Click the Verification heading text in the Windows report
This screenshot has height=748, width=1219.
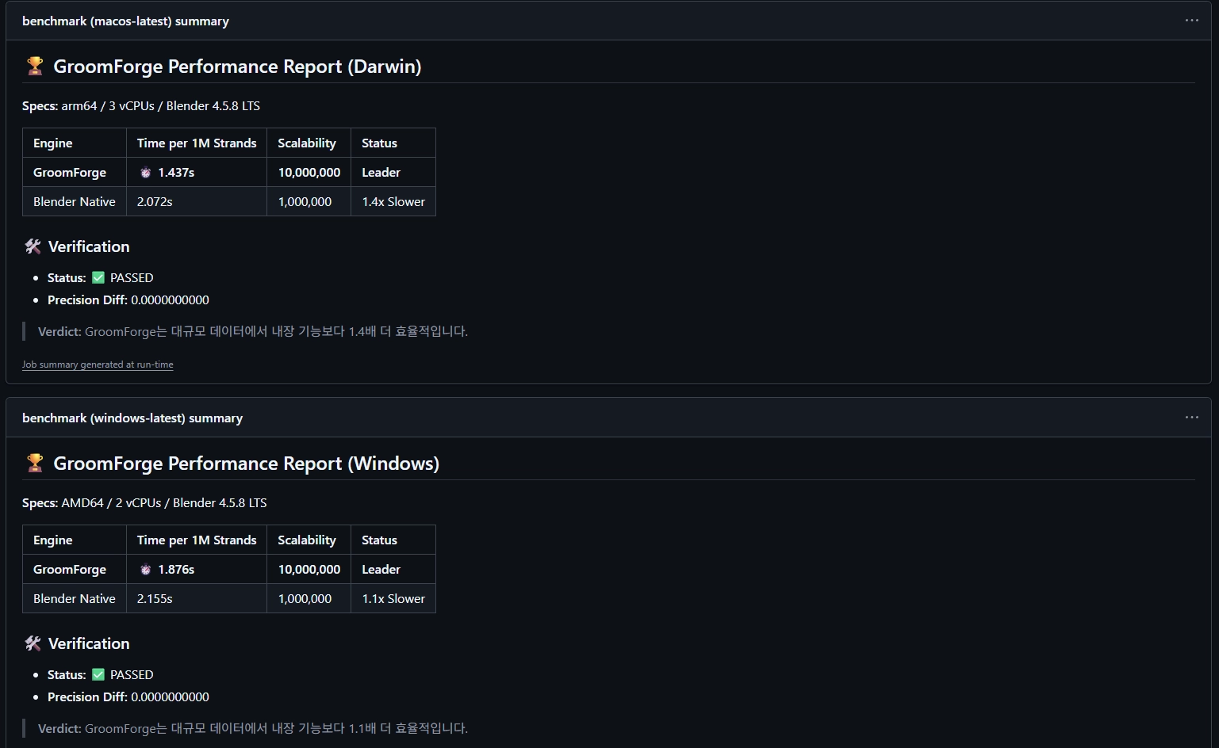tap(89, 643)
